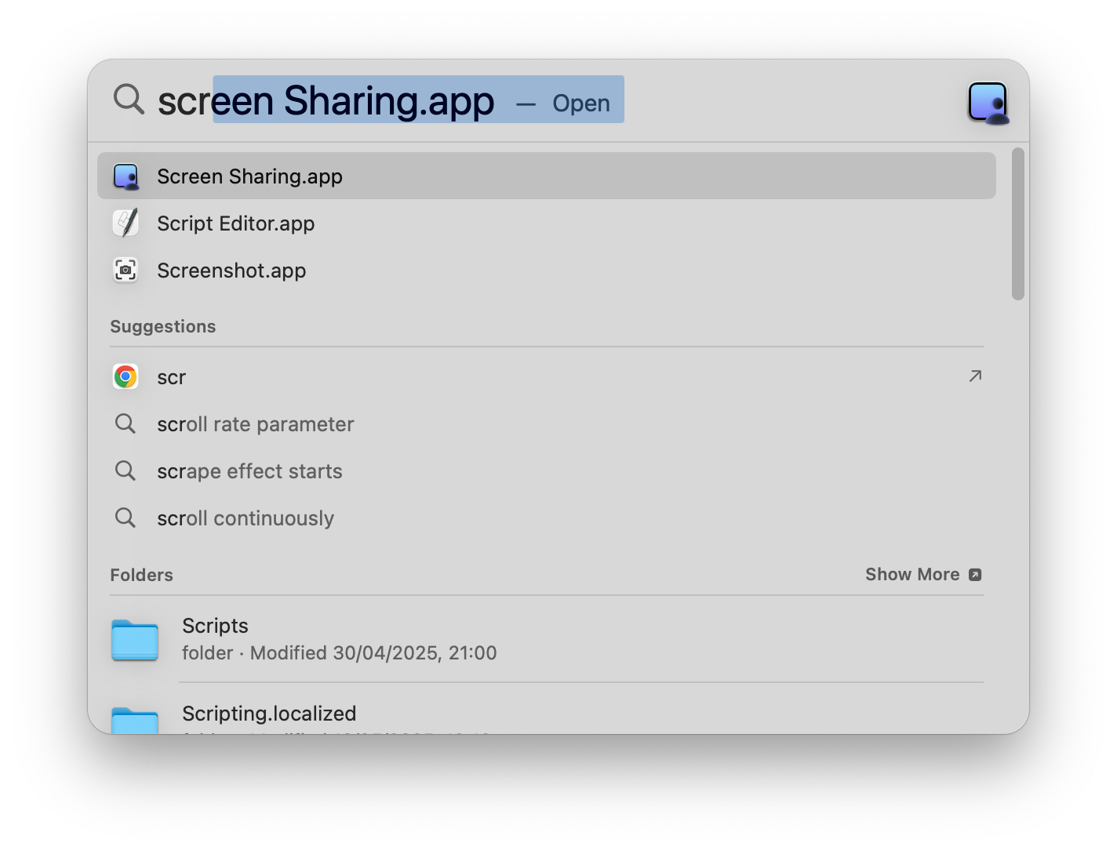
Task: Click search icon beside scroll rate parameter
Action: tap(126, 424)
